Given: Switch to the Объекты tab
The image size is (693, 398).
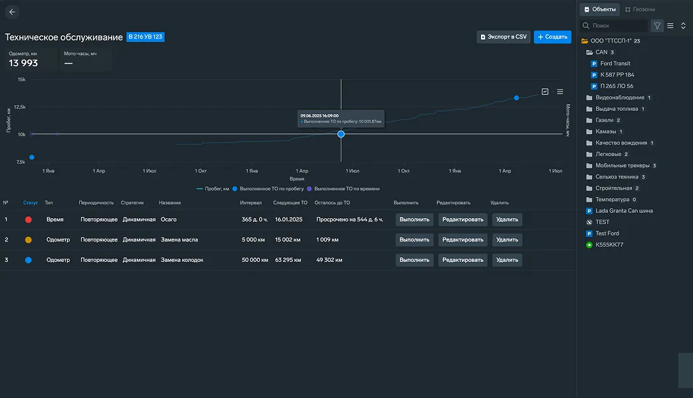Looking at the screenshot, I should pos(600,9).
